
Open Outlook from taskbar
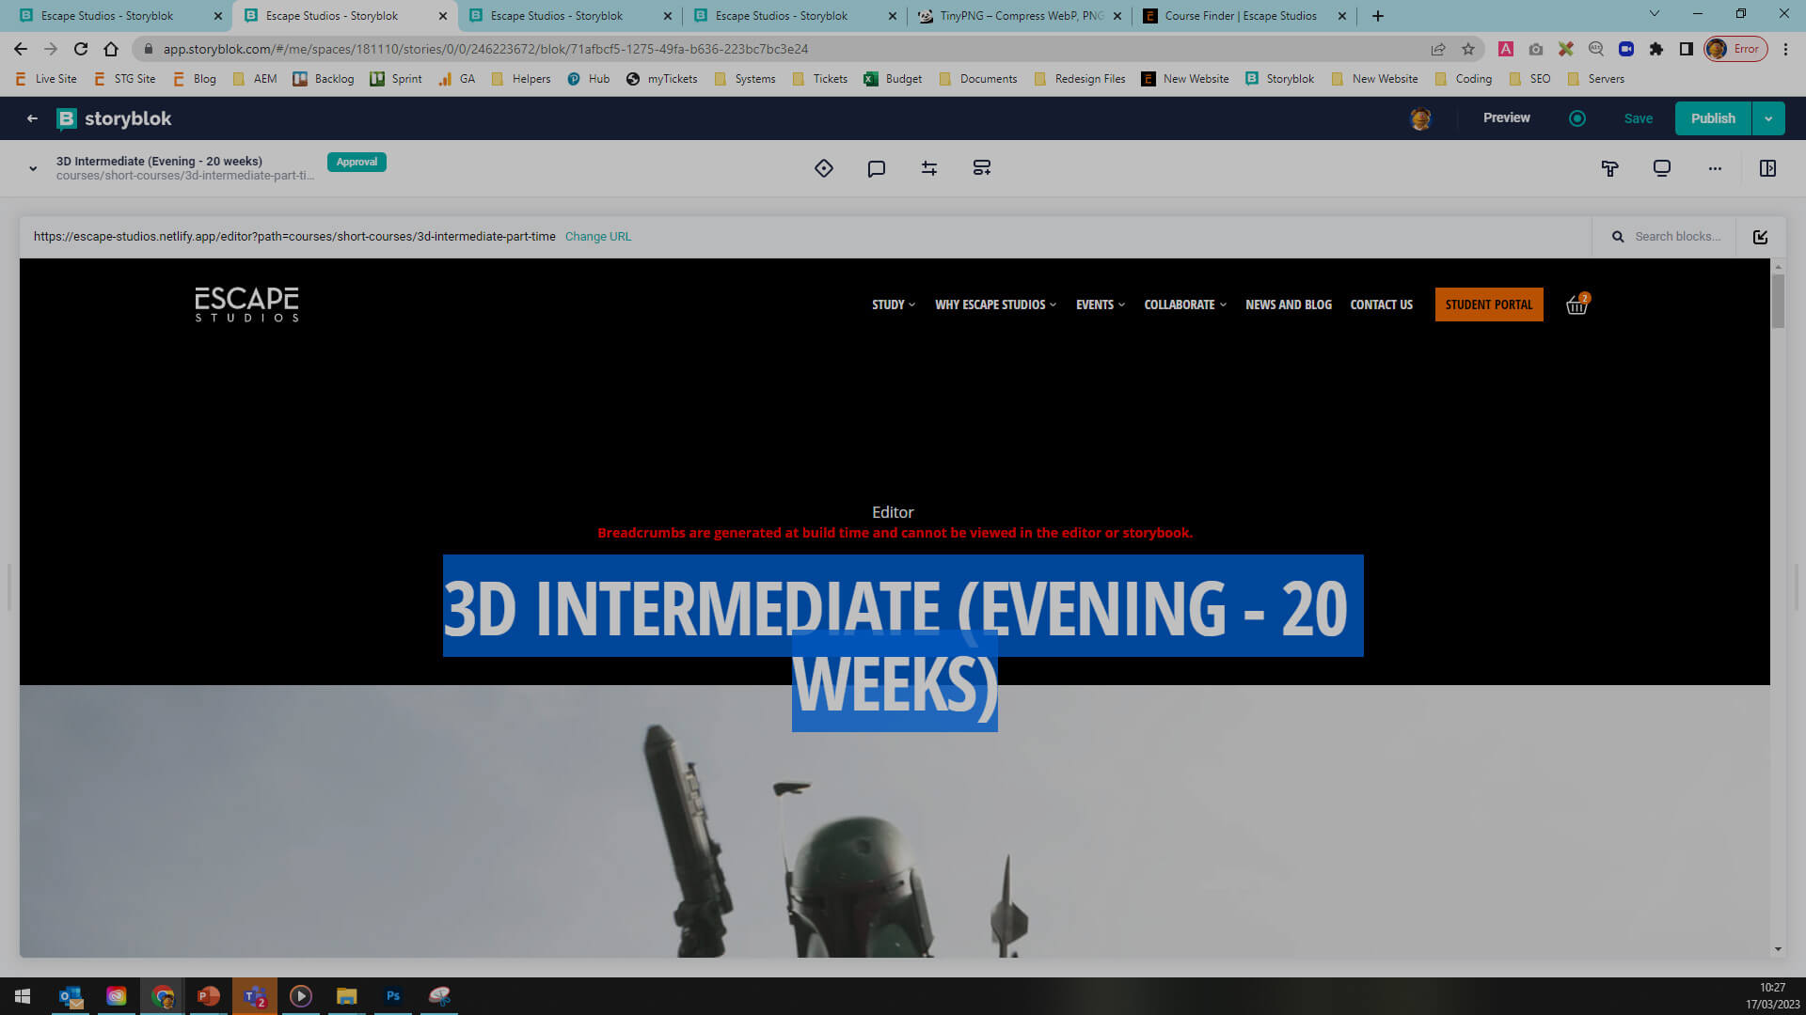click(x=71, y=996)
